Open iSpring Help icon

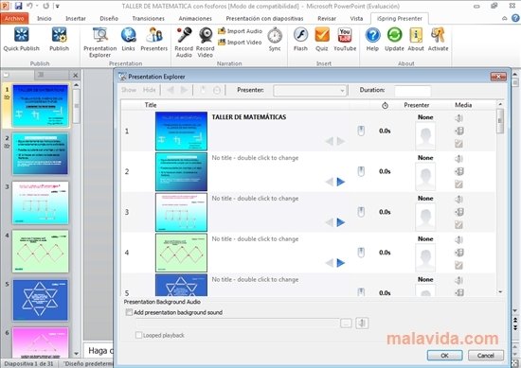[372, 34]
